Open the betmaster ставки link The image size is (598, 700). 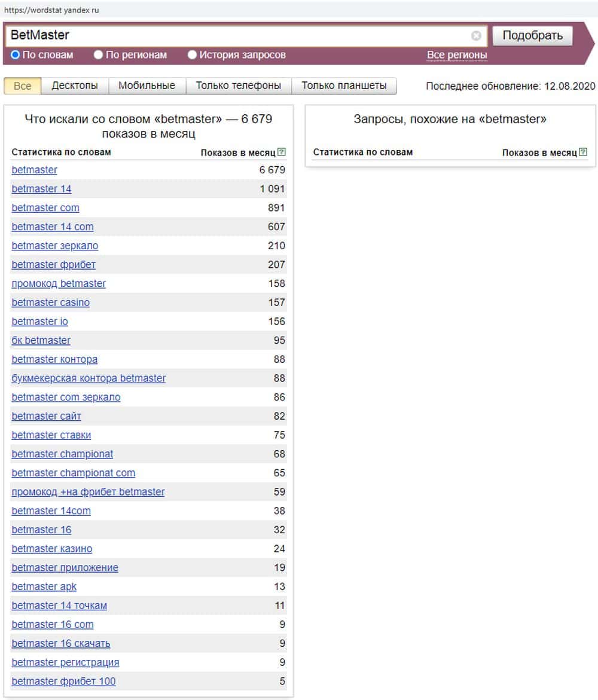pyautogui.click(x=51, y=435)
